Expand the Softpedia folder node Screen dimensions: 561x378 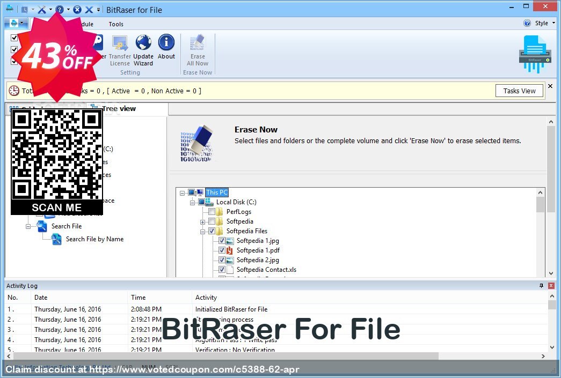click(202, 222)
